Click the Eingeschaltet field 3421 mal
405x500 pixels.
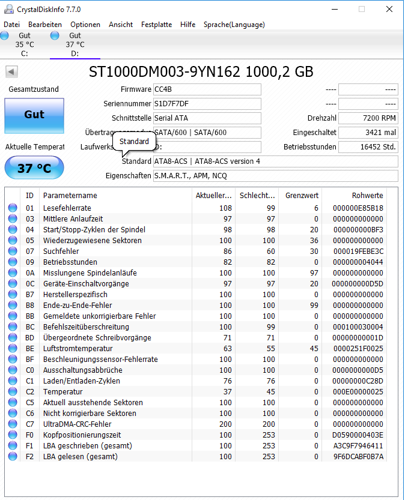point(368,133)
